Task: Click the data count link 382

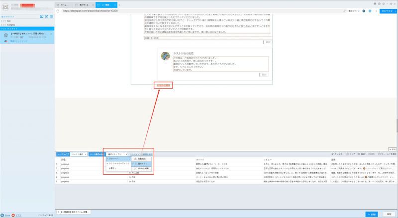Action: pyautogui.click(x=21, y=37)
